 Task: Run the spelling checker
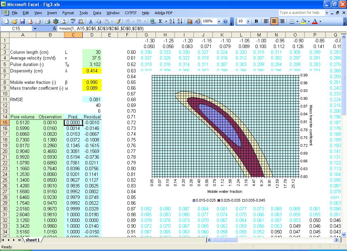[x=73, y=21]
